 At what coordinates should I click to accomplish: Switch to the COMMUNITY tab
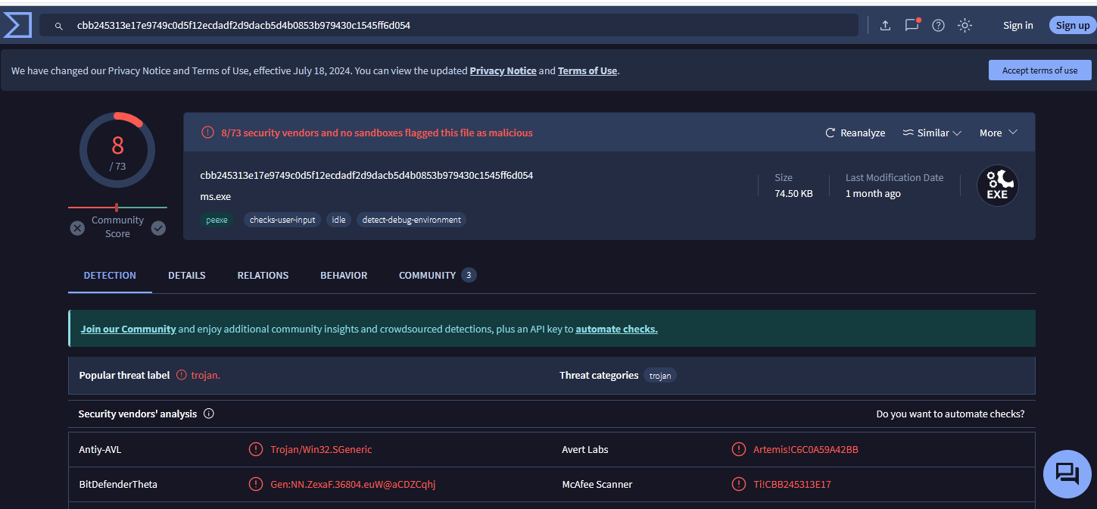(x=438, y=275)
